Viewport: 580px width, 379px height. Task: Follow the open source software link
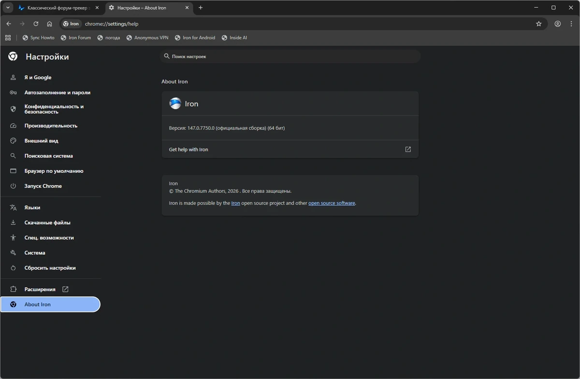pyautogui.click(x=332, y=203)
